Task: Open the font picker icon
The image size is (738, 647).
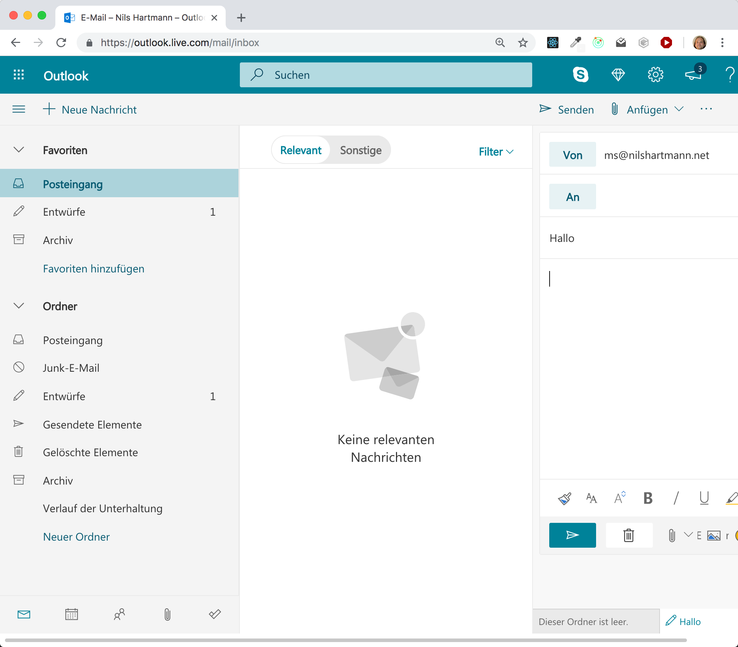Action: [591, 498]
